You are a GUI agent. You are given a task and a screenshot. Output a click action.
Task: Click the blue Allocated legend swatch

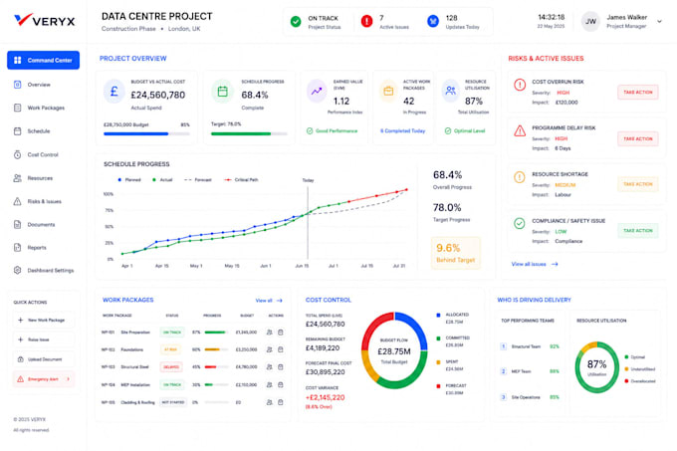pyautogui.click(x=438, y=315)
